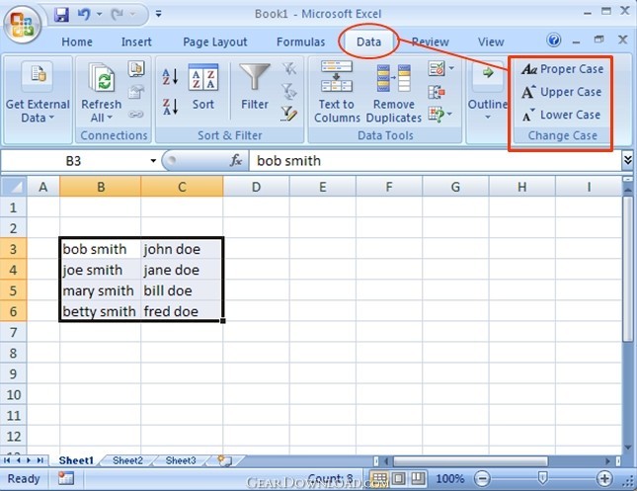637x491 pixels.
Task: Click the Insert Function fx button
Action: pos(236,161)
